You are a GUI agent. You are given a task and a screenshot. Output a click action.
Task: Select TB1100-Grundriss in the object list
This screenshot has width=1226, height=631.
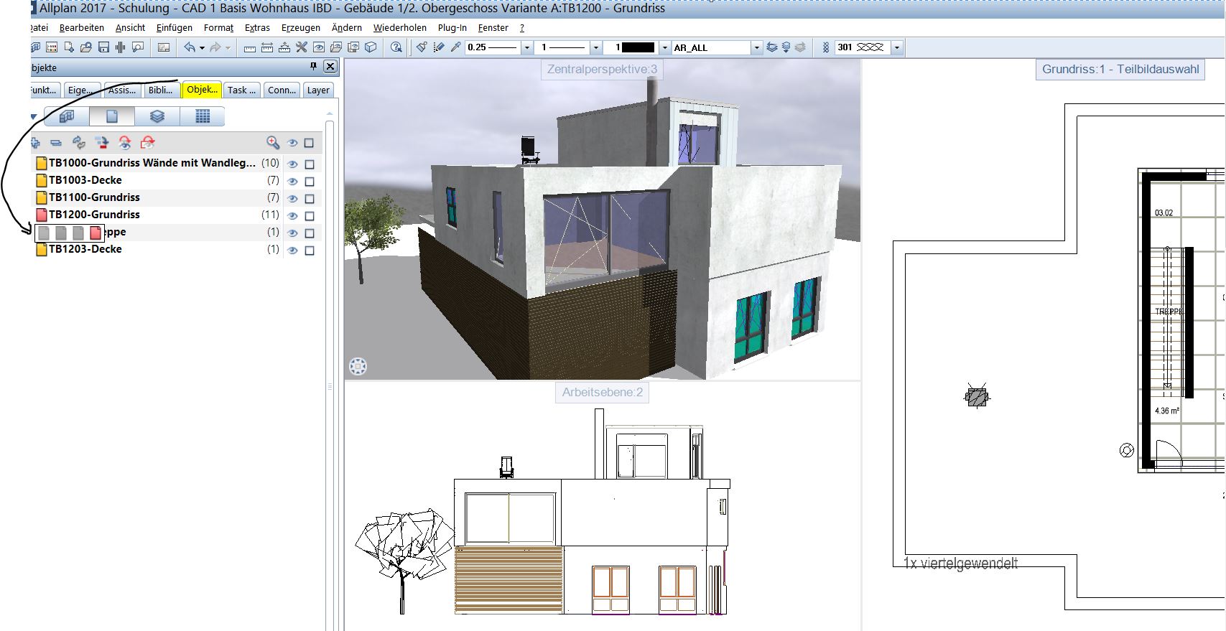tap(94, 197)
